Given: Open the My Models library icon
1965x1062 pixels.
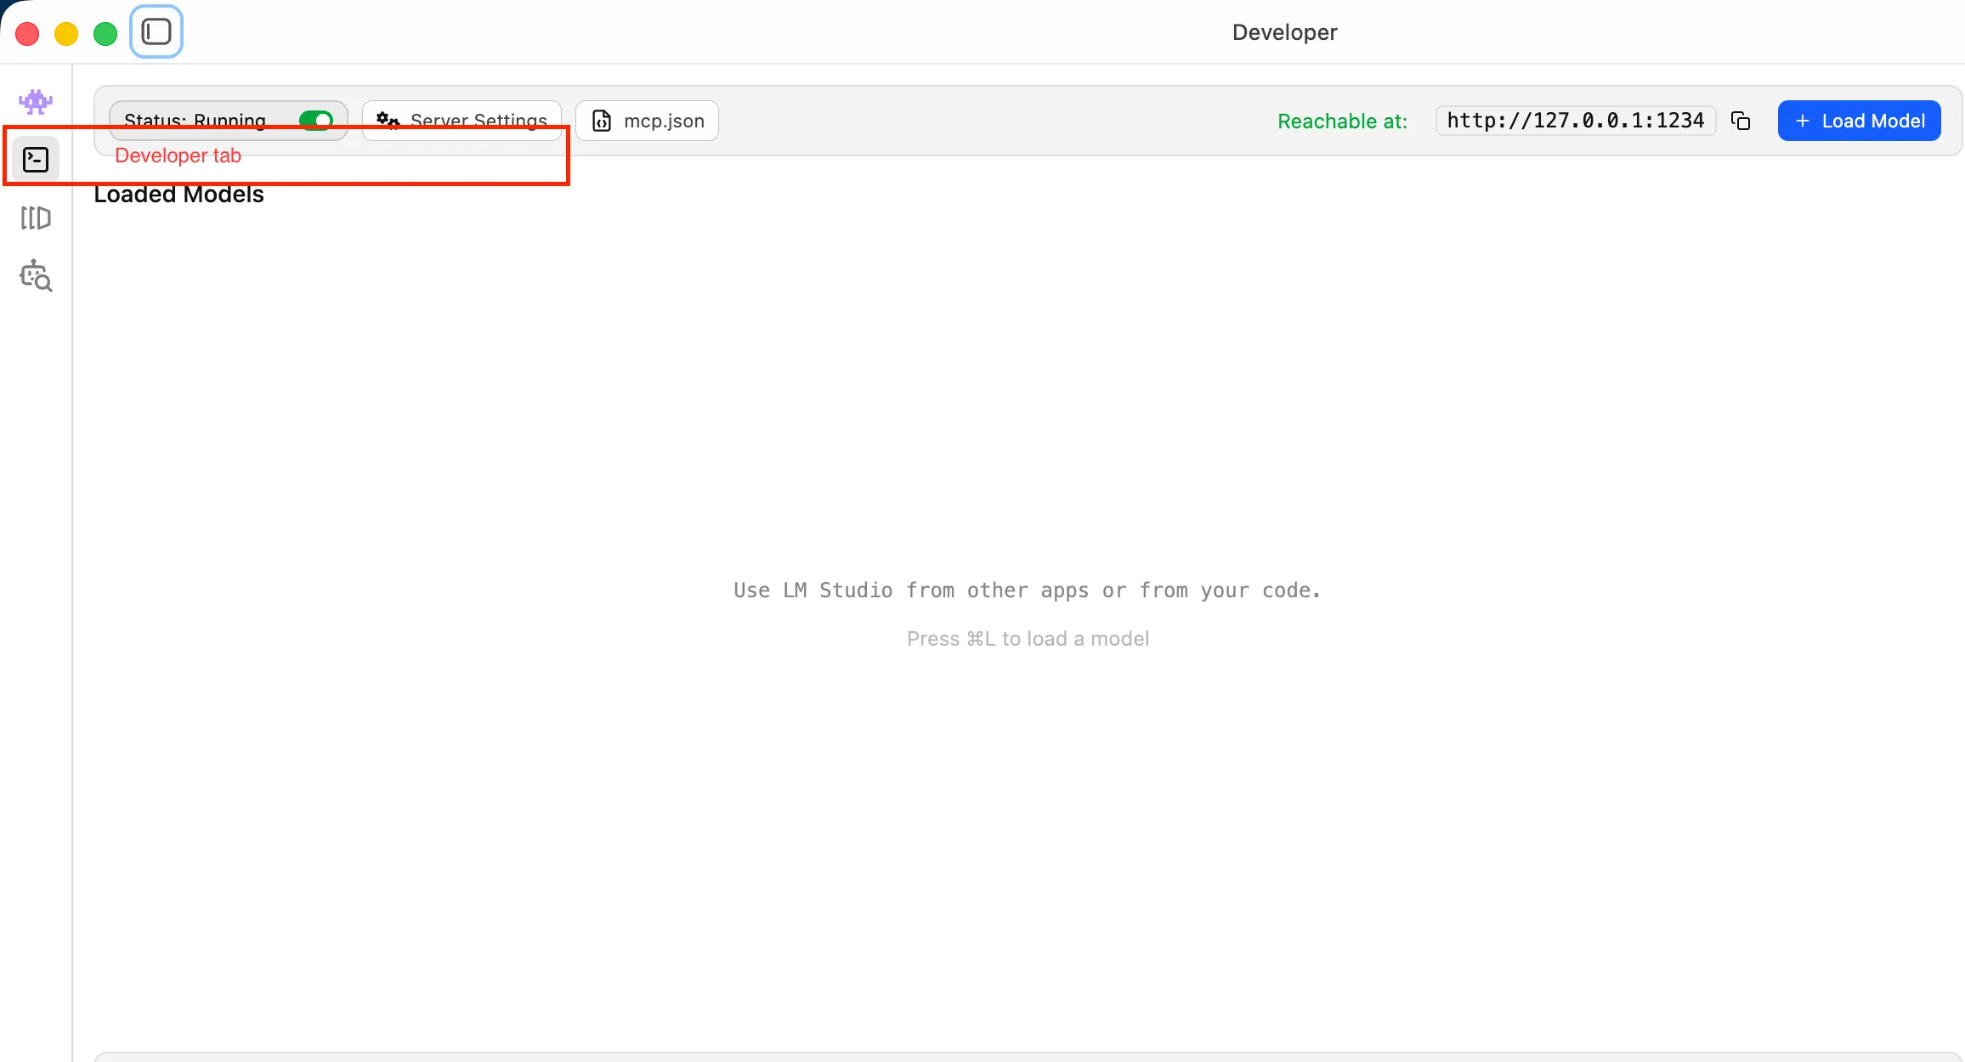Looking at the screenshot, I should point(36,218).
